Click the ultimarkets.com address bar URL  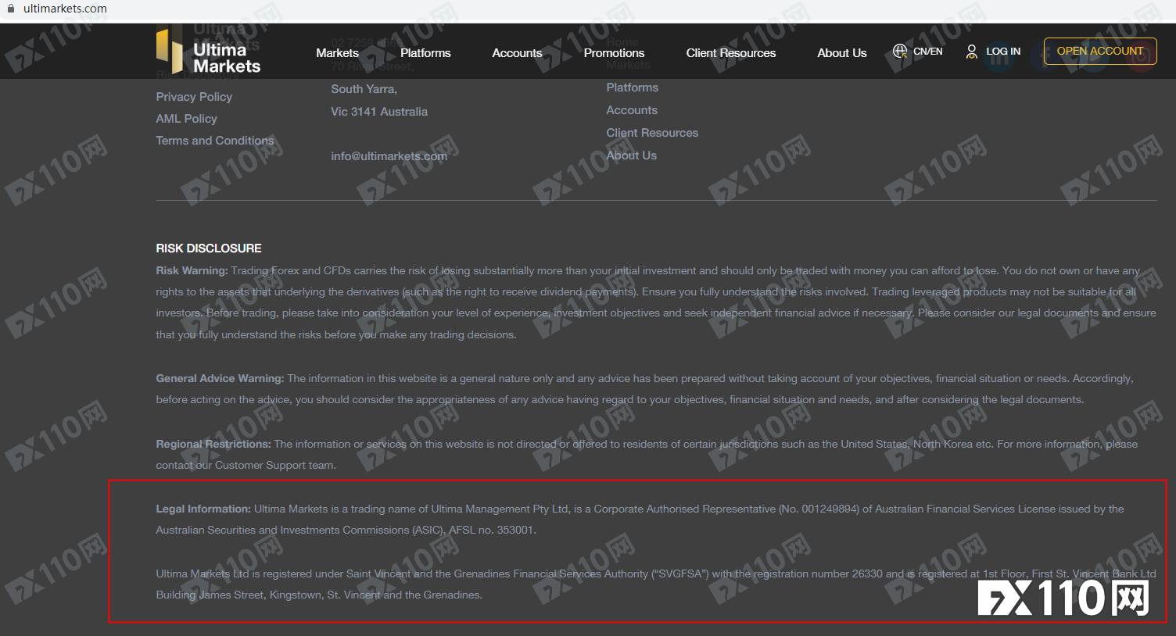coord(65,9)
